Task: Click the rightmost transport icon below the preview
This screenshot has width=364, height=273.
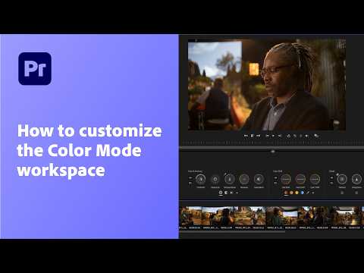Action: coord(316,136)
